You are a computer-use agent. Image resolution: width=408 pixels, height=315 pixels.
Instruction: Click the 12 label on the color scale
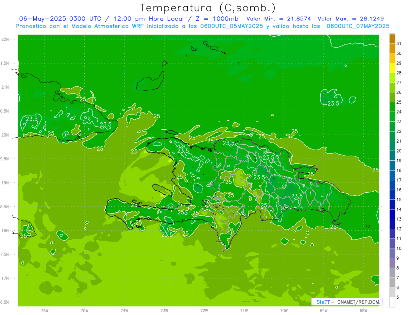399,229
